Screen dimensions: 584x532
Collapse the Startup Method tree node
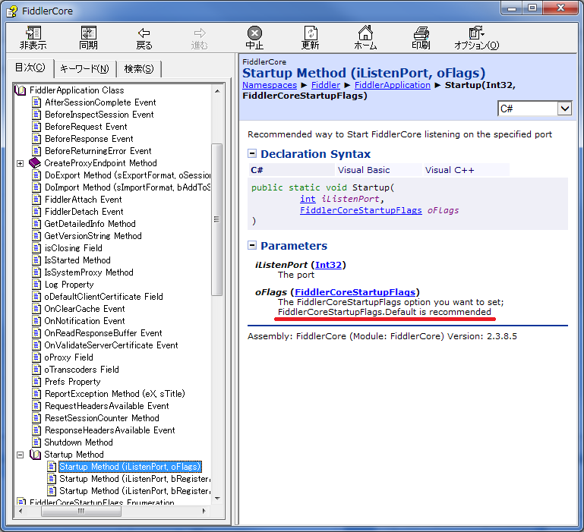20,455
